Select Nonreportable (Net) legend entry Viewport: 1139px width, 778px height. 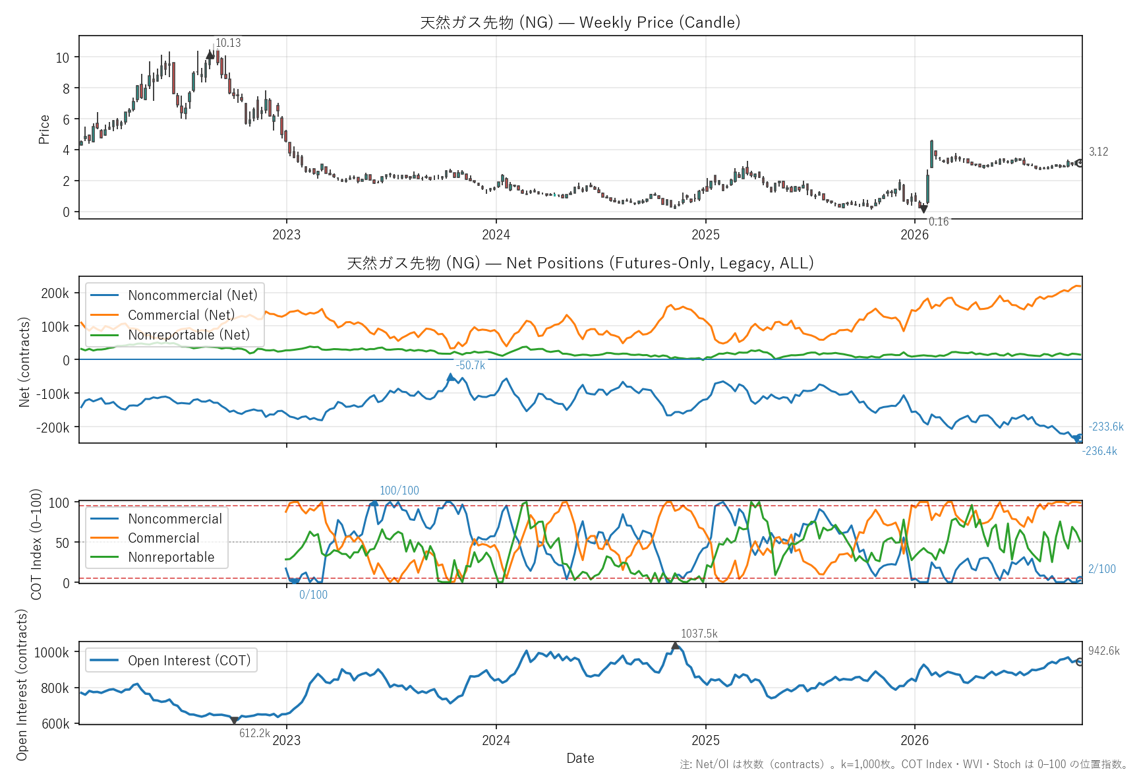pos(170,335)
